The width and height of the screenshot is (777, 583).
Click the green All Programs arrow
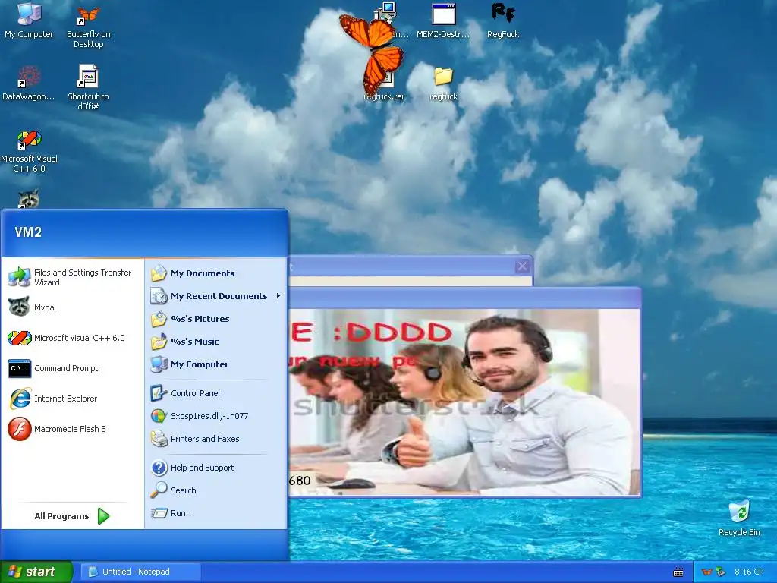[103, 516]
